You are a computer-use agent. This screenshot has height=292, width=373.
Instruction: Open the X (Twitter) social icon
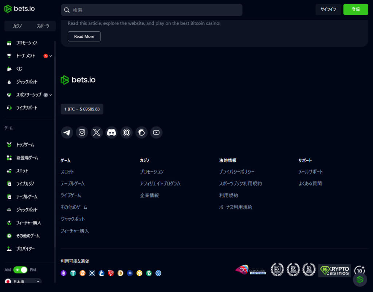[97, 132]
